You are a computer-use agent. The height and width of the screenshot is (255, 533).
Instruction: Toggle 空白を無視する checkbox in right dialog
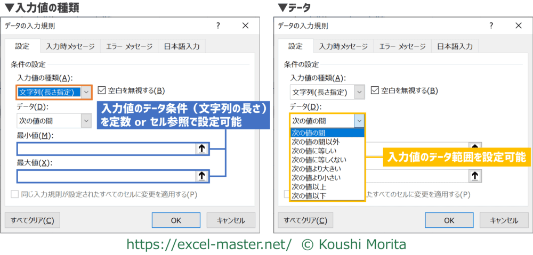coord(375,91)
